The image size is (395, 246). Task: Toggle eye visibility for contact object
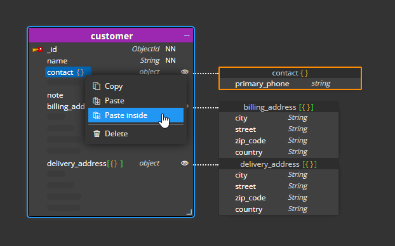185,72
